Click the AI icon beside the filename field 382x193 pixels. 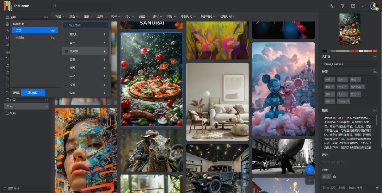click(x=376, y=56)
